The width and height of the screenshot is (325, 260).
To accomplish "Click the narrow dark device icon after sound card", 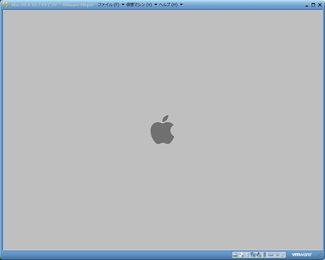I will coord(264,255).
